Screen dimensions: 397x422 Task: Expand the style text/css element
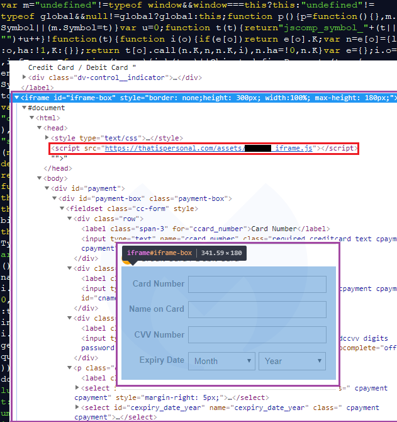[x=47, y=138]
